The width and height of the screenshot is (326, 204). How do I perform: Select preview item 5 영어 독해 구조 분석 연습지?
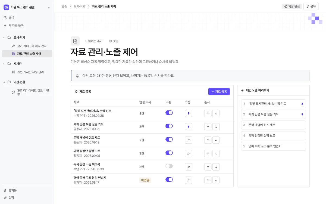coord(273,146)
